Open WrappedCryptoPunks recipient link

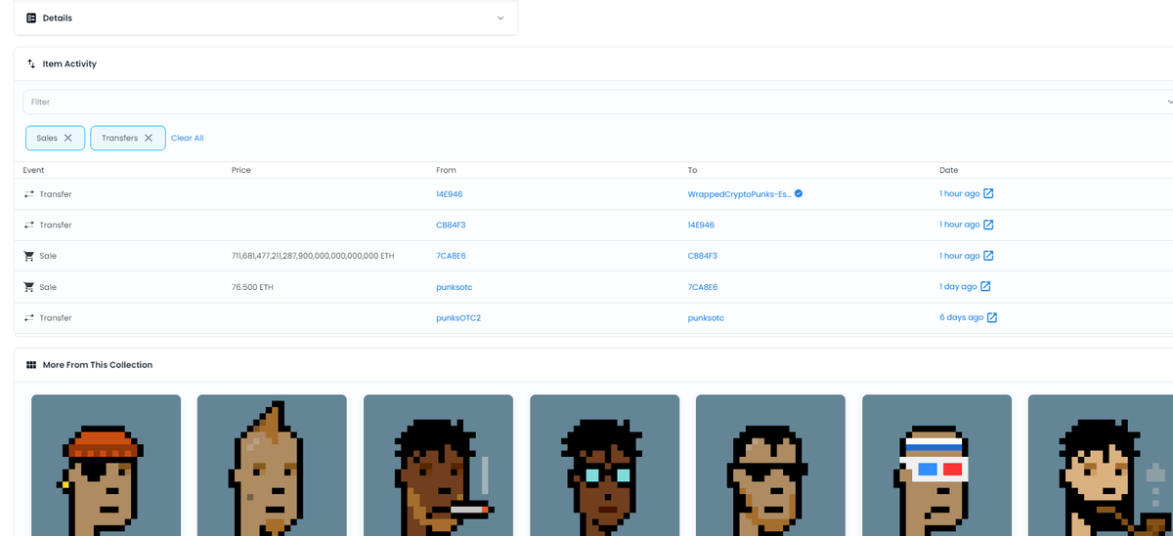(x=740, y=194)
